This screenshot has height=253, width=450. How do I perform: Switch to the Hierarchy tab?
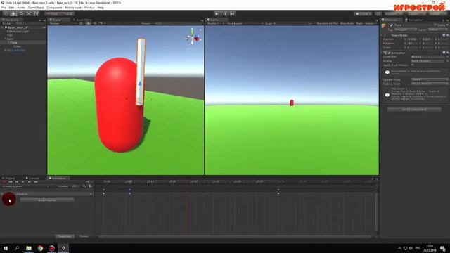(x=11, y=20)
